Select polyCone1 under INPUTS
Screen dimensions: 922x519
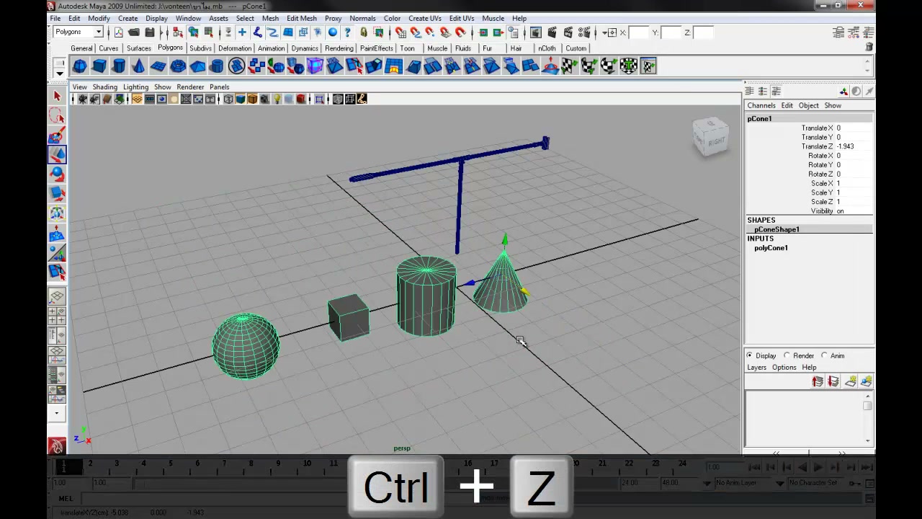tap(771, 248)
